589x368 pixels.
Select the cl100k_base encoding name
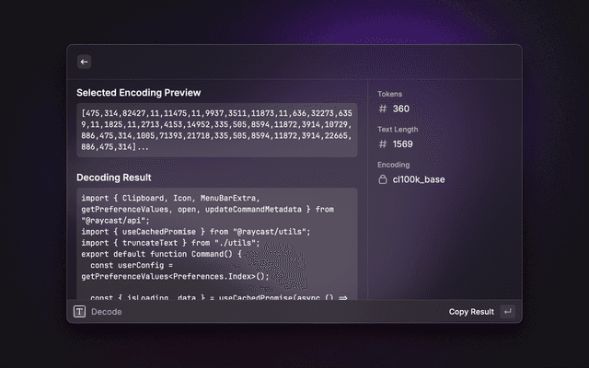[x=419, y=179]
